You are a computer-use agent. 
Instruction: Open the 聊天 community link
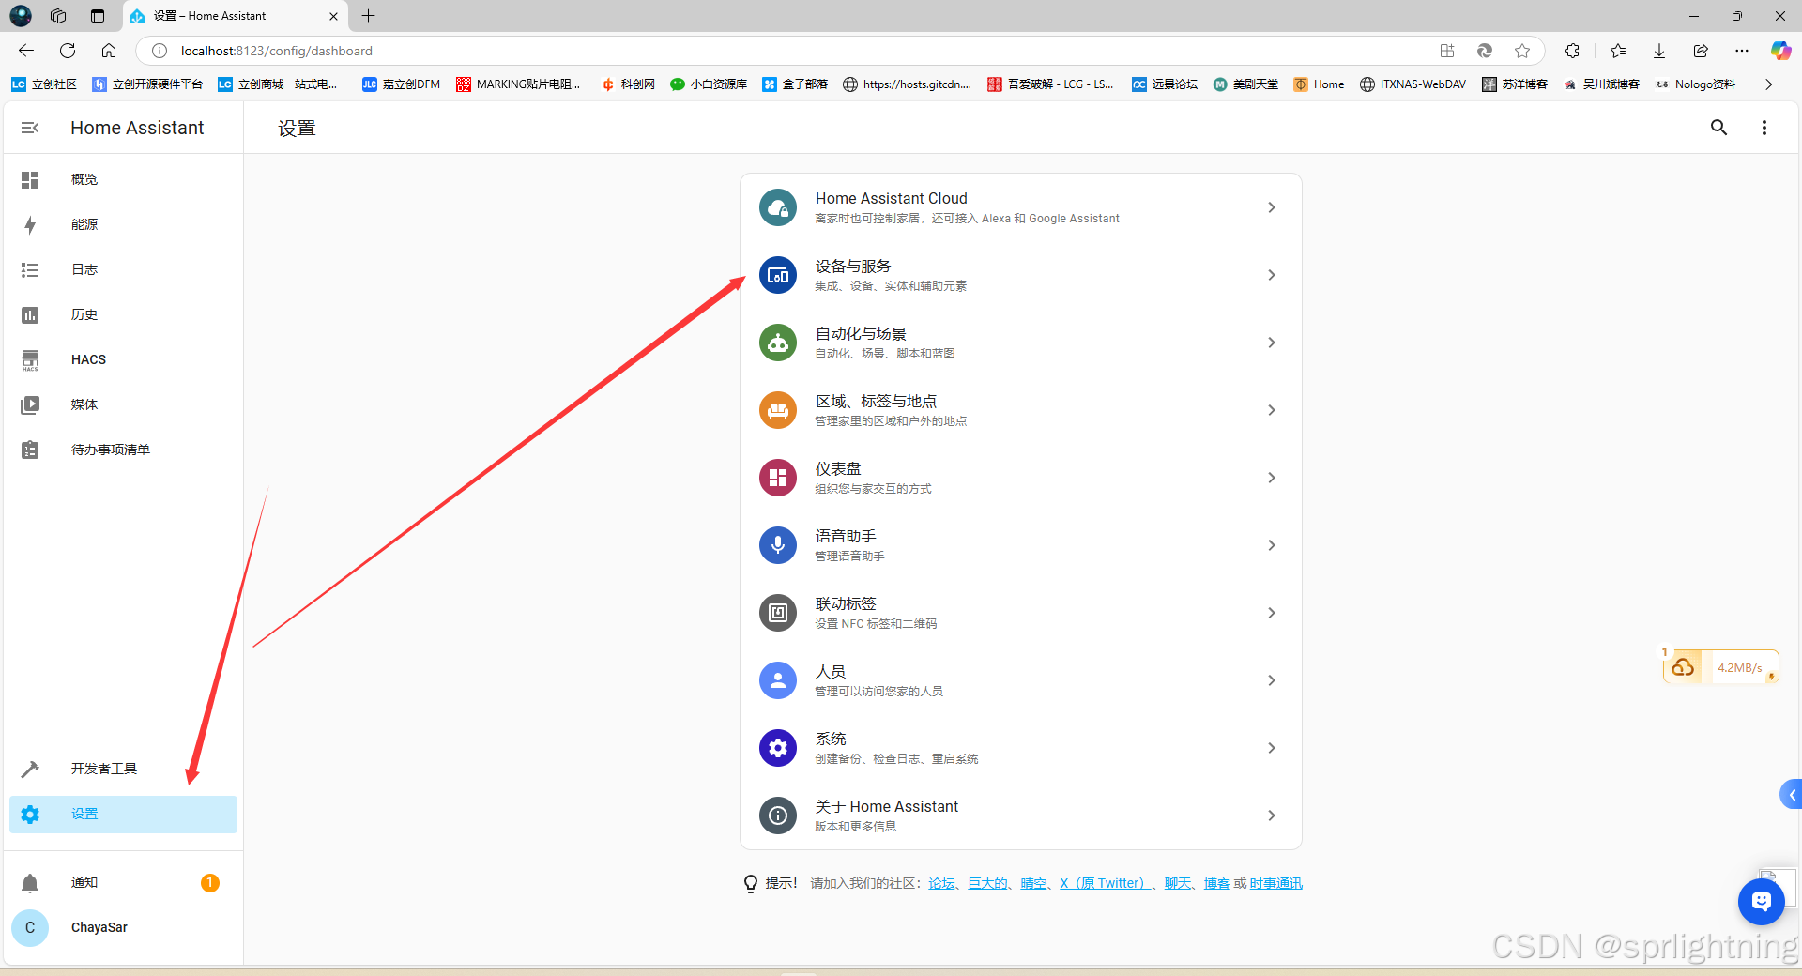click(x=1177, y=883)
